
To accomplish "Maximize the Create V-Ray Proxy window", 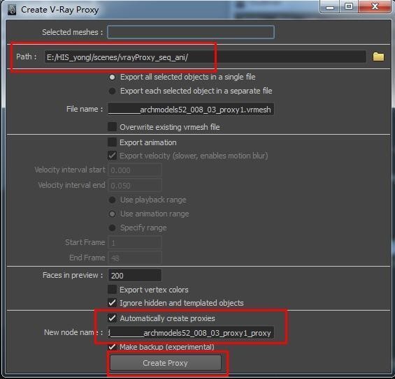I will (349, 6).
